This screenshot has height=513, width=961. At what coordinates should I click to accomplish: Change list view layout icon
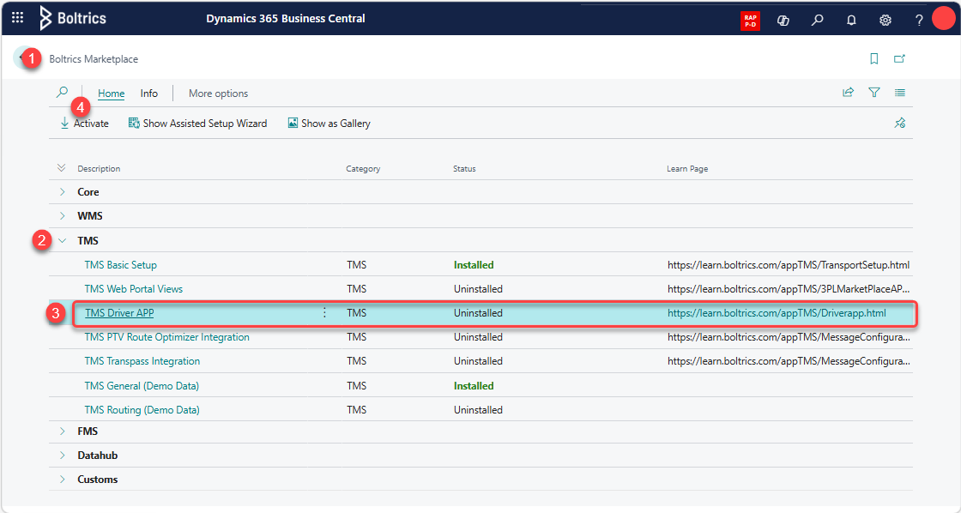point(900,93)
